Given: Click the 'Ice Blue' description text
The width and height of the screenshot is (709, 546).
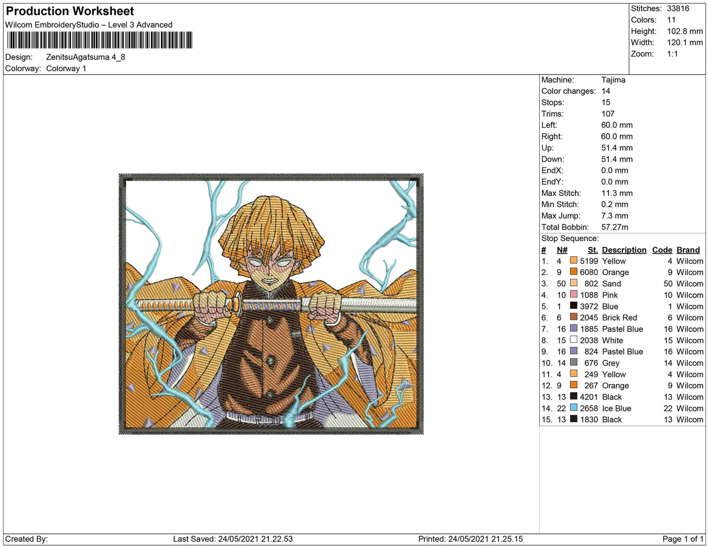Looking at the screenshot, I should coord(617,408).
